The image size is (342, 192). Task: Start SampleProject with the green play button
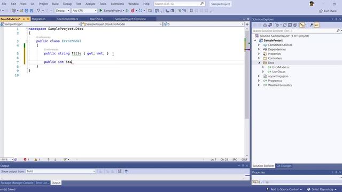(101, 11)
